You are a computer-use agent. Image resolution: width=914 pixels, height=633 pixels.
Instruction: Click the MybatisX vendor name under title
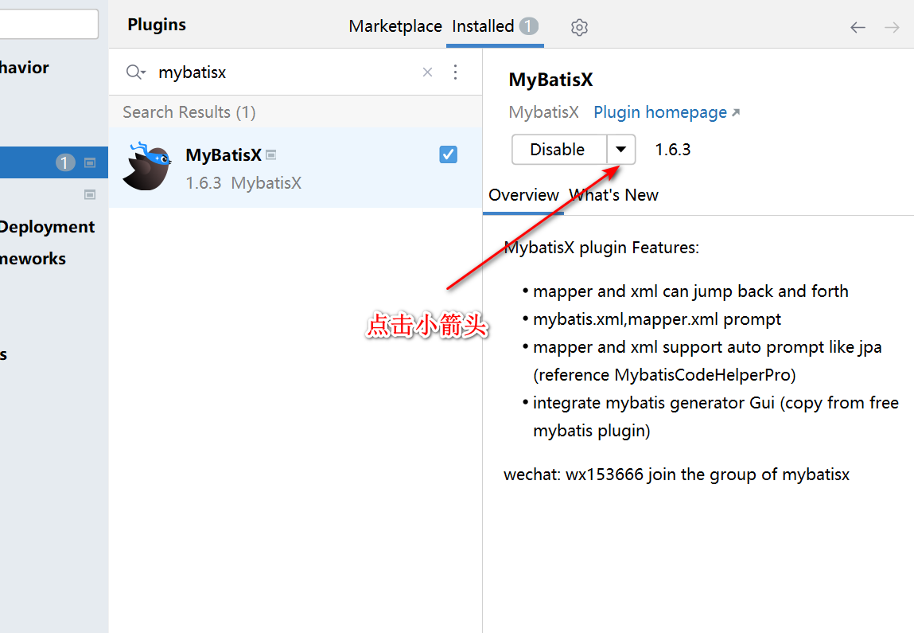[x=543, y=112]
